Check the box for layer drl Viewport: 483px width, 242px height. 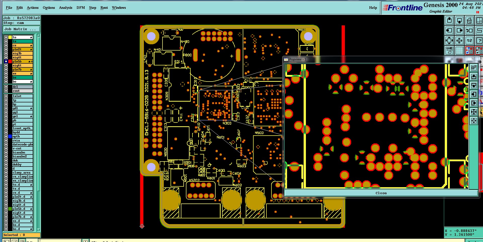(x=6, y=87)
